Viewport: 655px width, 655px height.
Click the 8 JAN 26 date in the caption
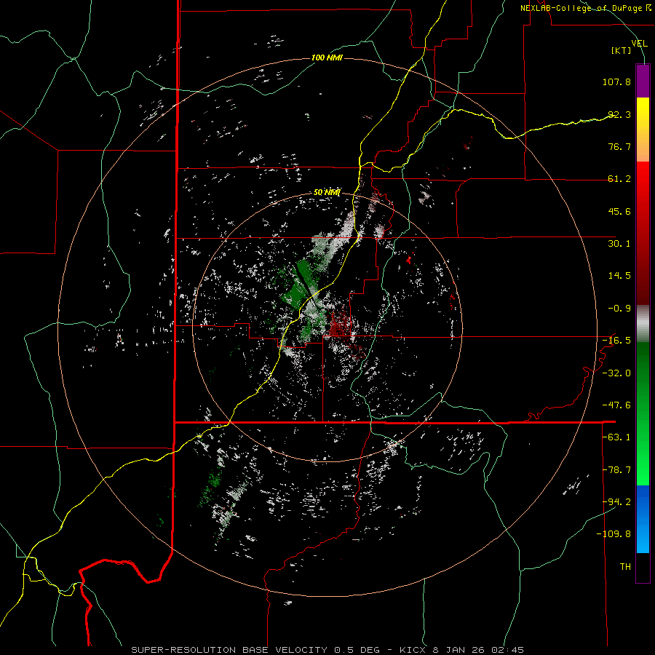[x=459, y=650]
